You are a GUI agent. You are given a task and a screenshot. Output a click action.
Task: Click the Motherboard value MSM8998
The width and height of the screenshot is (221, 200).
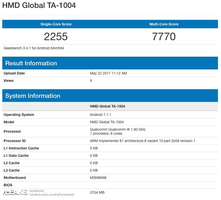coord(98,178)
